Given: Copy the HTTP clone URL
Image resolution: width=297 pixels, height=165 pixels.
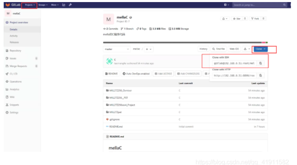Looking at the screenshot, I should point(261,75).
